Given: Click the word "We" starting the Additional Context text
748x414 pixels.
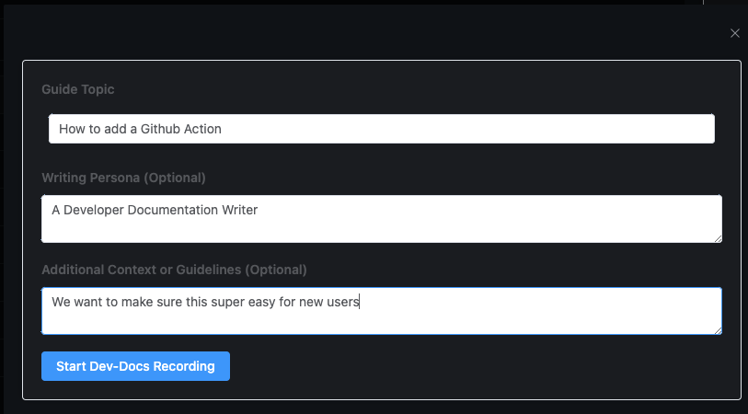Looking at the screenshot, I should [x=61, y=301].
